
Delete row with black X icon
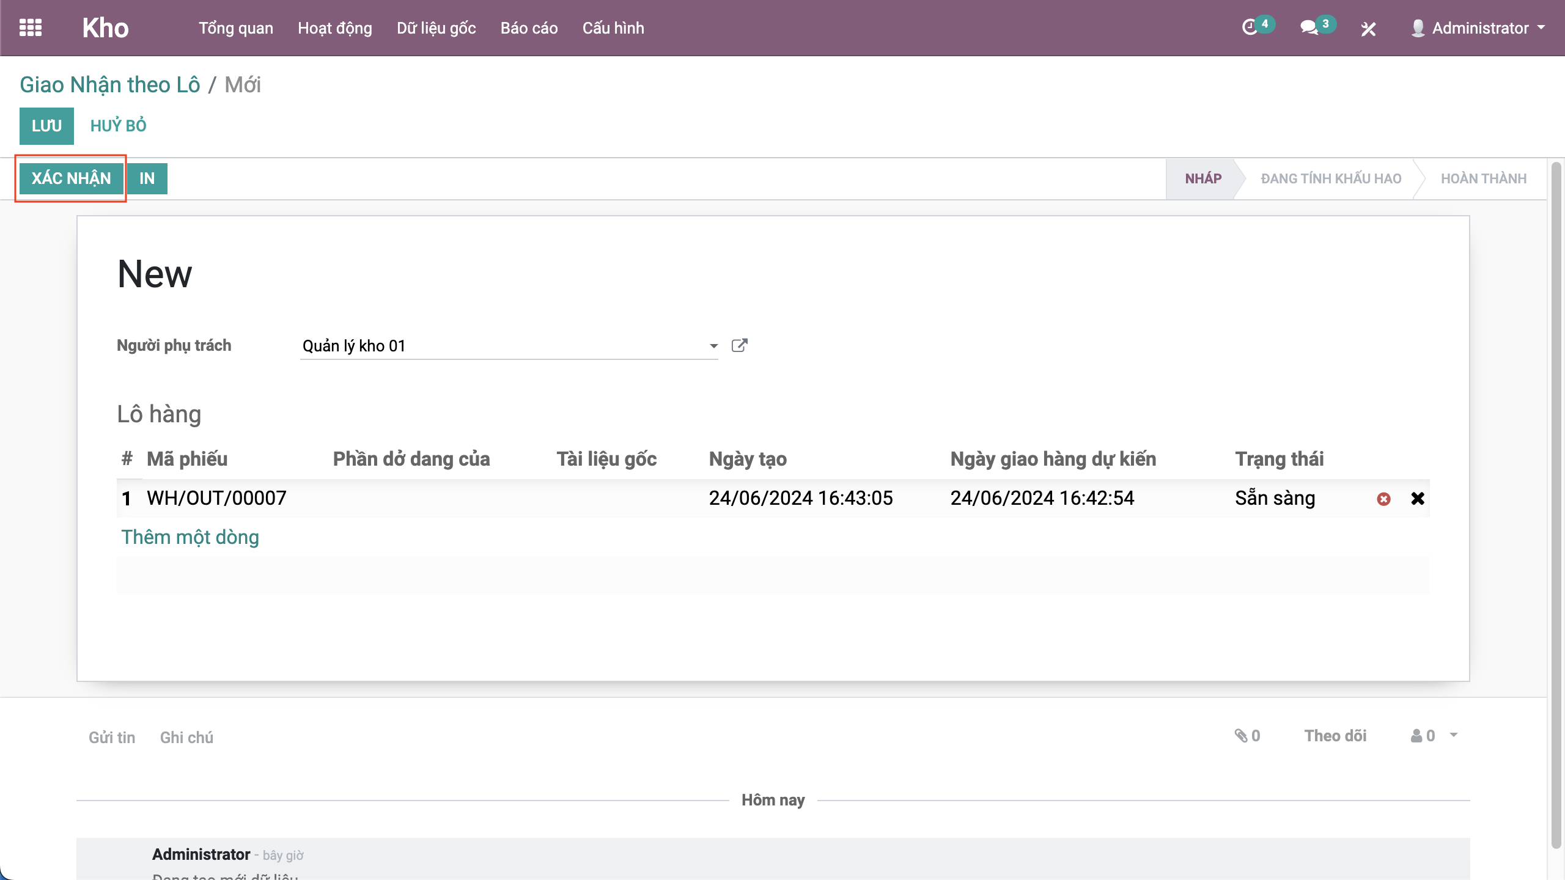(x=1418, y=499)
